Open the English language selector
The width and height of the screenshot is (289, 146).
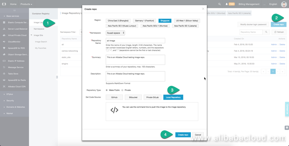pos(273,4)
